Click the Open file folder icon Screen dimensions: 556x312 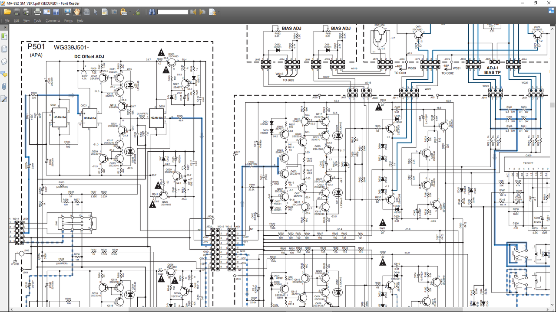pyautogui.click(x=7, y=12)
